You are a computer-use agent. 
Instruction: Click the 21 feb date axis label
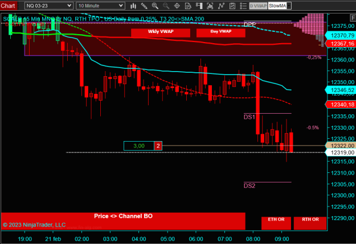point(53,239)
